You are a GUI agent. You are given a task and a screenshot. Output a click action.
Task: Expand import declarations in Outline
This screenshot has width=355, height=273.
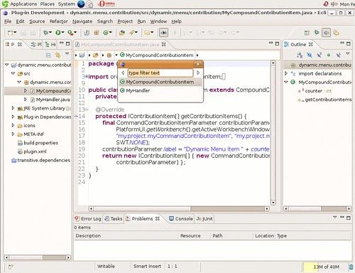tap(286, 73)
